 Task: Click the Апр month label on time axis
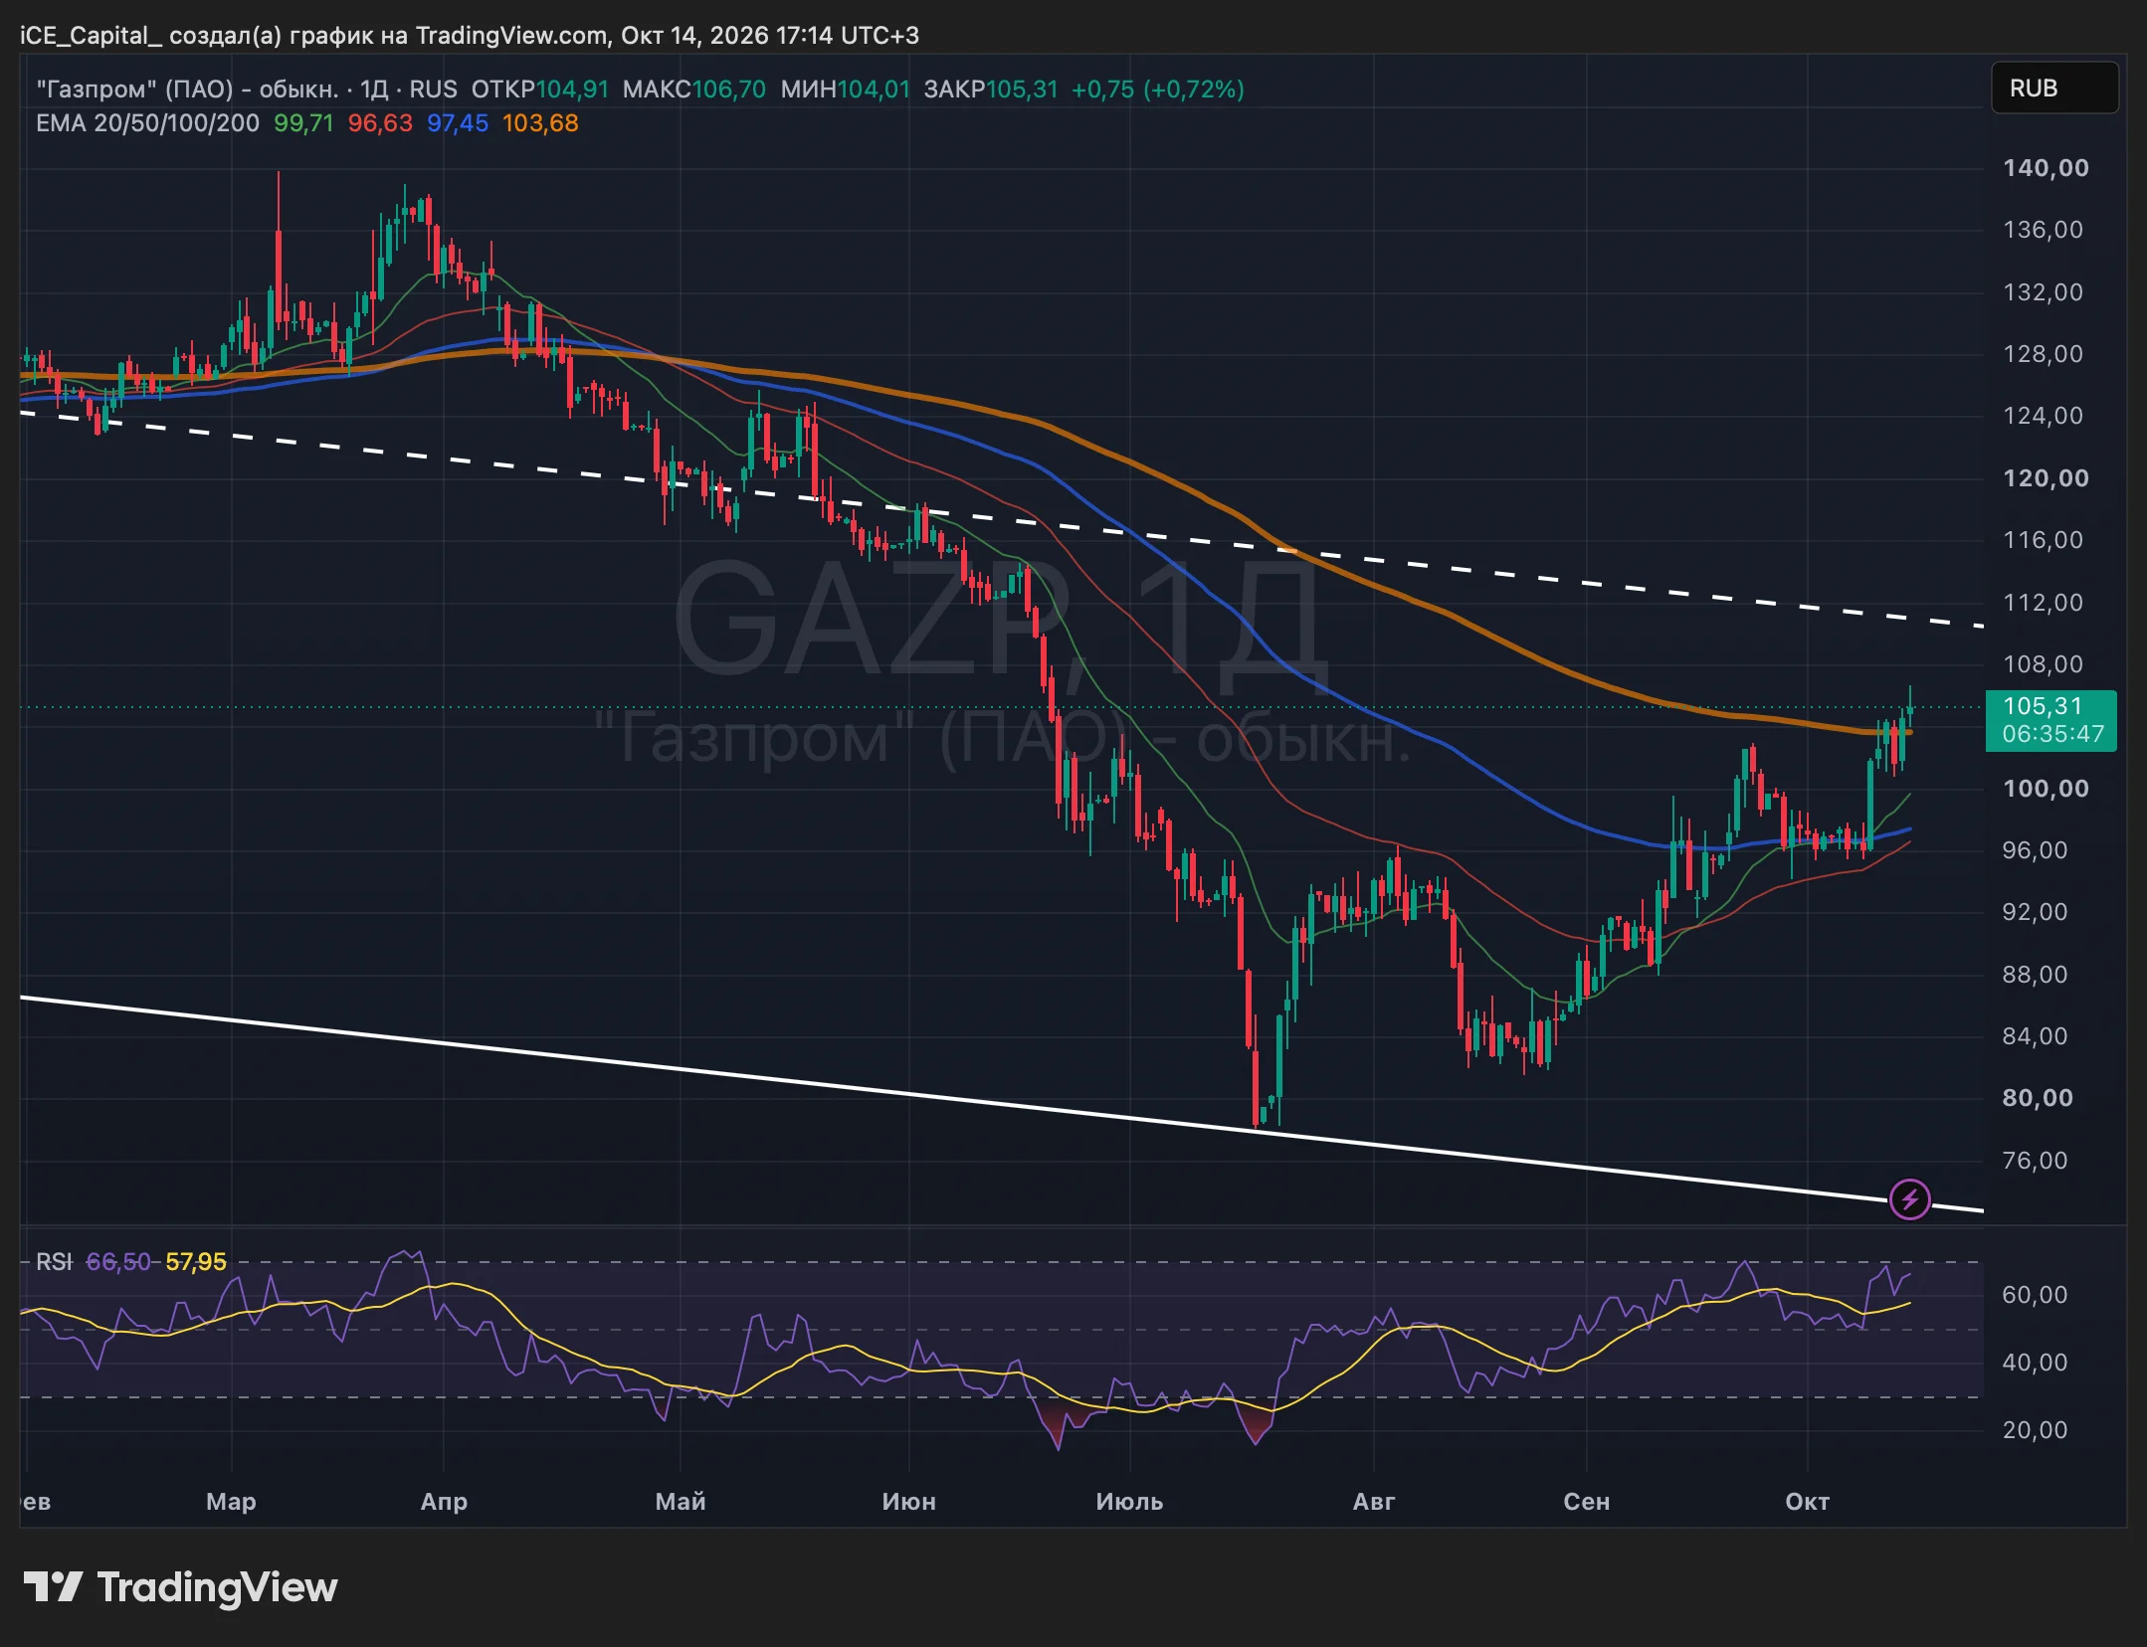(444, 1502)
